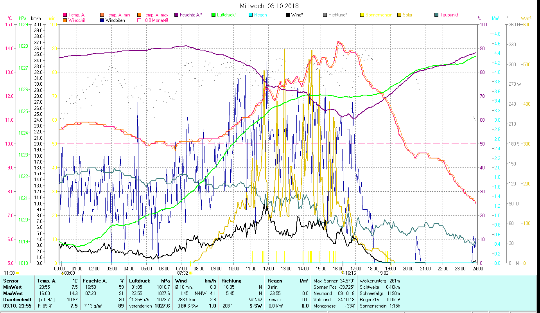Select the 'Richtung*' legend label
Image resolution: width=540 pixels, height=313 pixels.
point(338,15)
